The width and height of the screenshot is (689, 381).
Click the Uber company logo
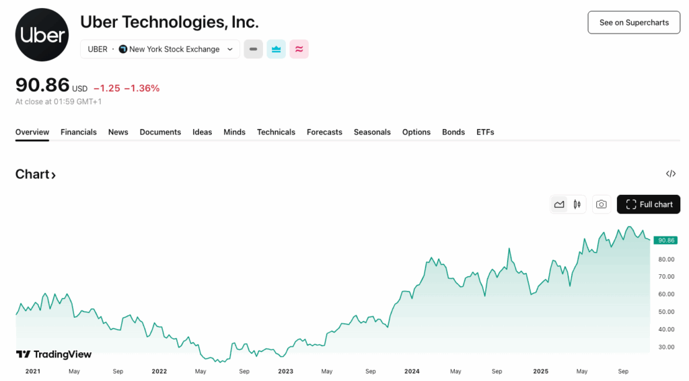point(42,35)
